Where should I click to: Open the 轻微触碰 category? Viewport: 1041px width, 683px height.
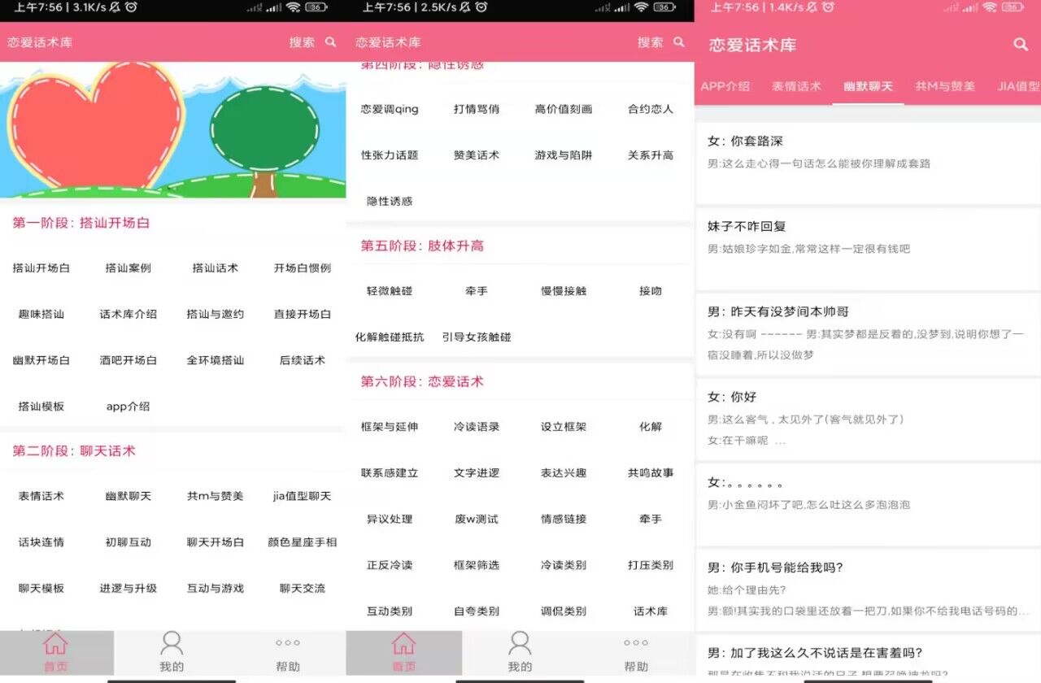(390, 291)
